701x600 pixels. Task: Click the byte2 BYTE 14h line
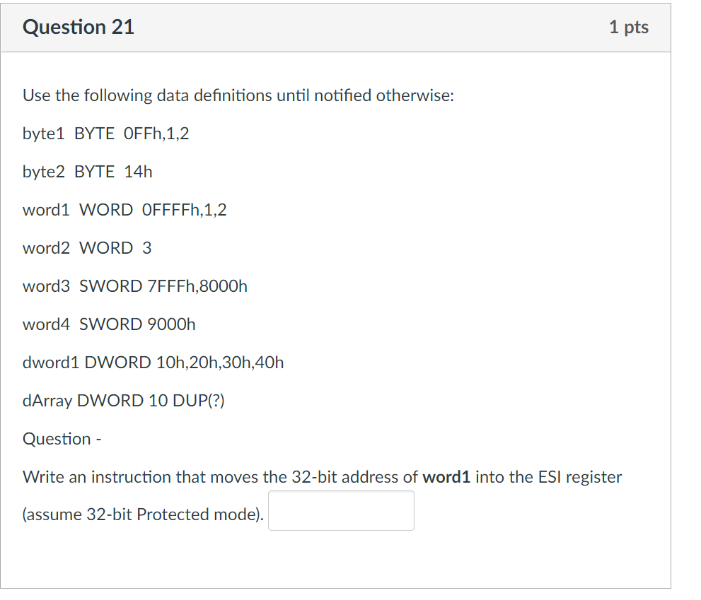[88, 171]
